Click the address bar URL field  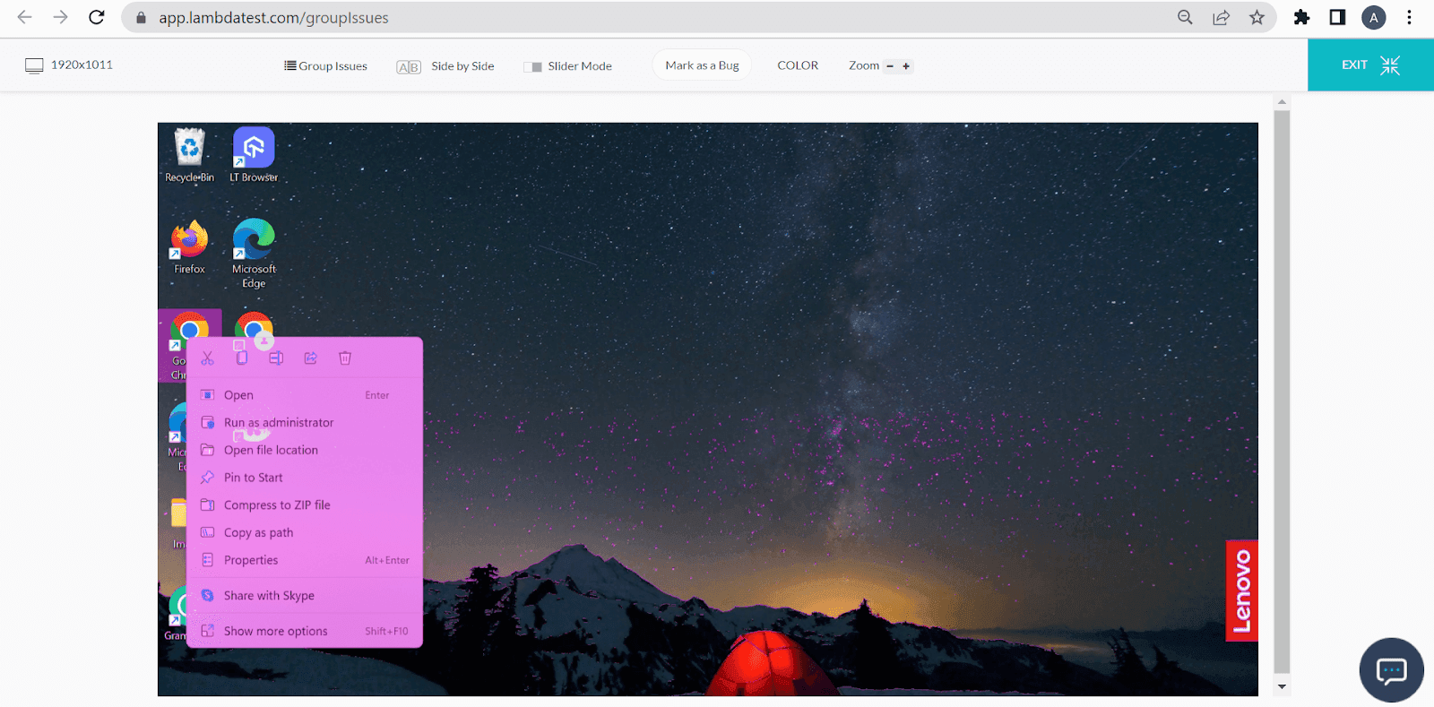pyautogui.click(x=627, y=18)
